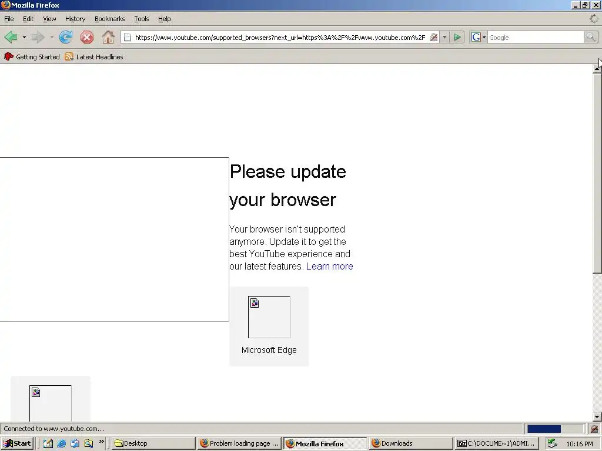Click the vertical scrollbar up arrow
This screenshot has width=602, height=451.
click(x=597, y=68)
